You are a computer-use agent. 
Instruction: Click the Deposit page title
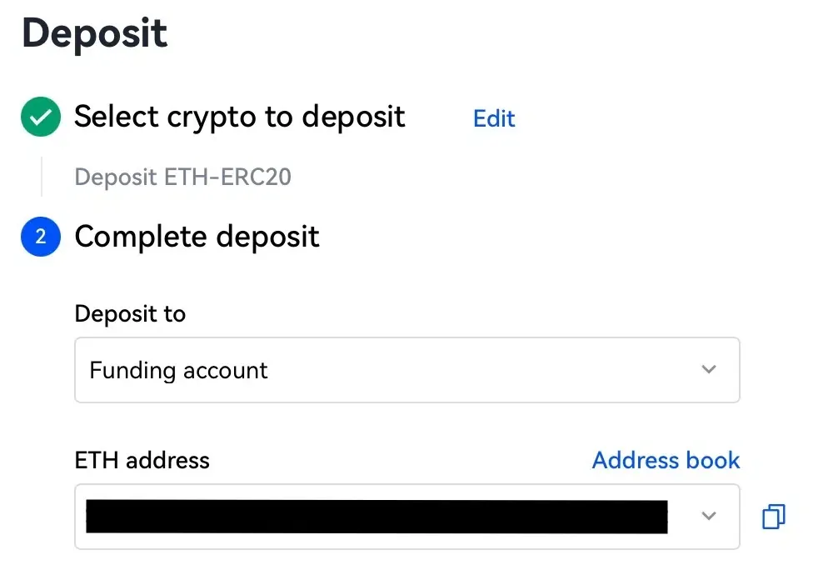[93, 33]
